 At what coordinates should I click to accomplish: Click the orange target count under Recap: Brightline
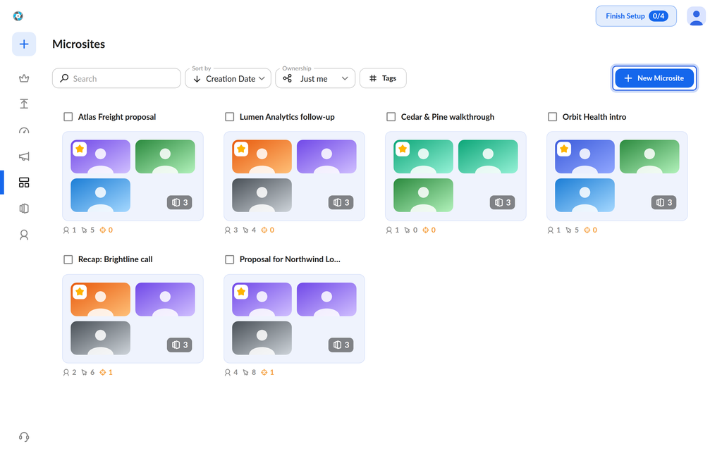pyautogui.click(x=106, y=372)
